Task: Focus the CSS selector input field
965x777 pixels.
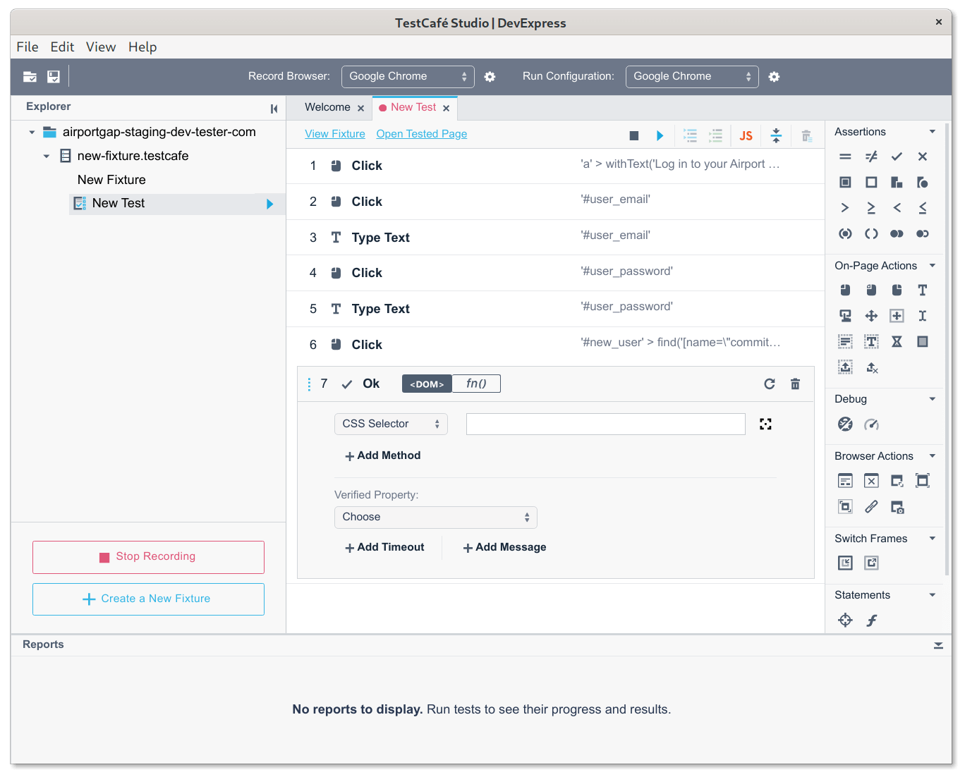Action: tap(606, 424)
